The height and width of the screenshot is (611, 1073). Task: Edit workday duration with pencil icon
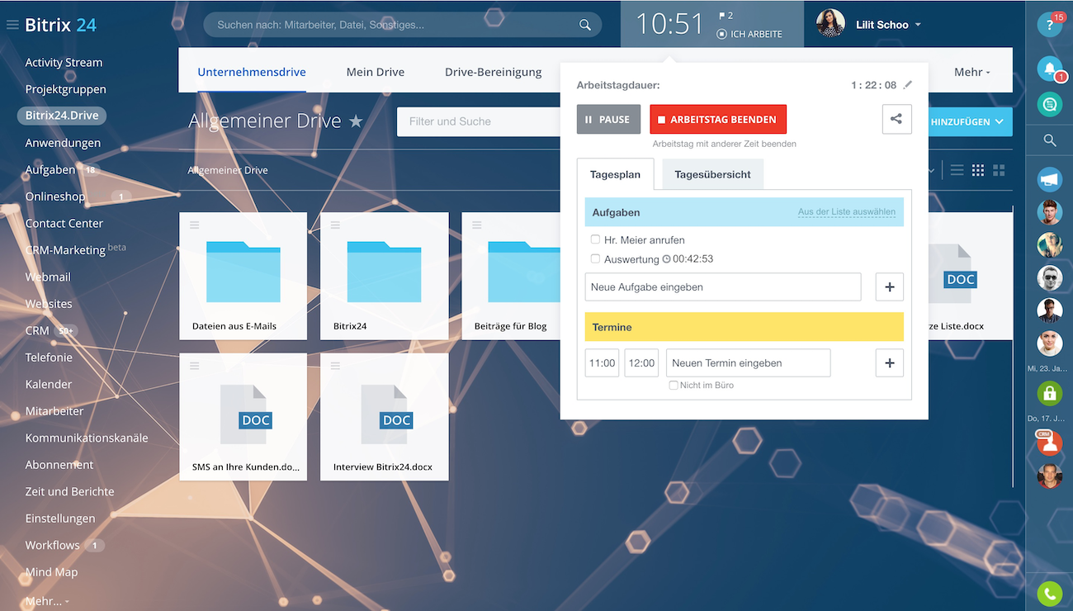[908, 85]
